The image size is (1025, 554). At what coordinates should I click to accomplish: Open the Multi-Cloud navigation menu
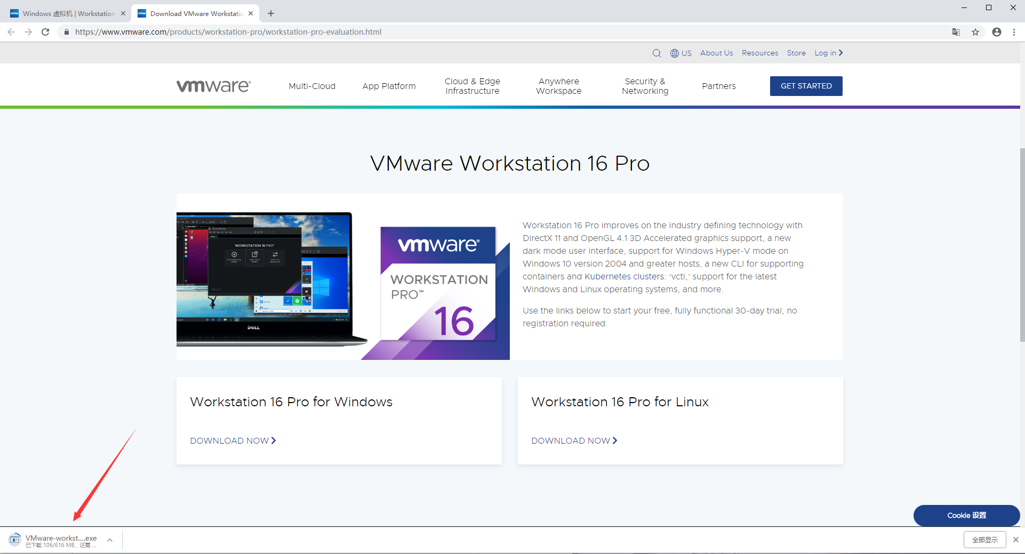[312, 86]
